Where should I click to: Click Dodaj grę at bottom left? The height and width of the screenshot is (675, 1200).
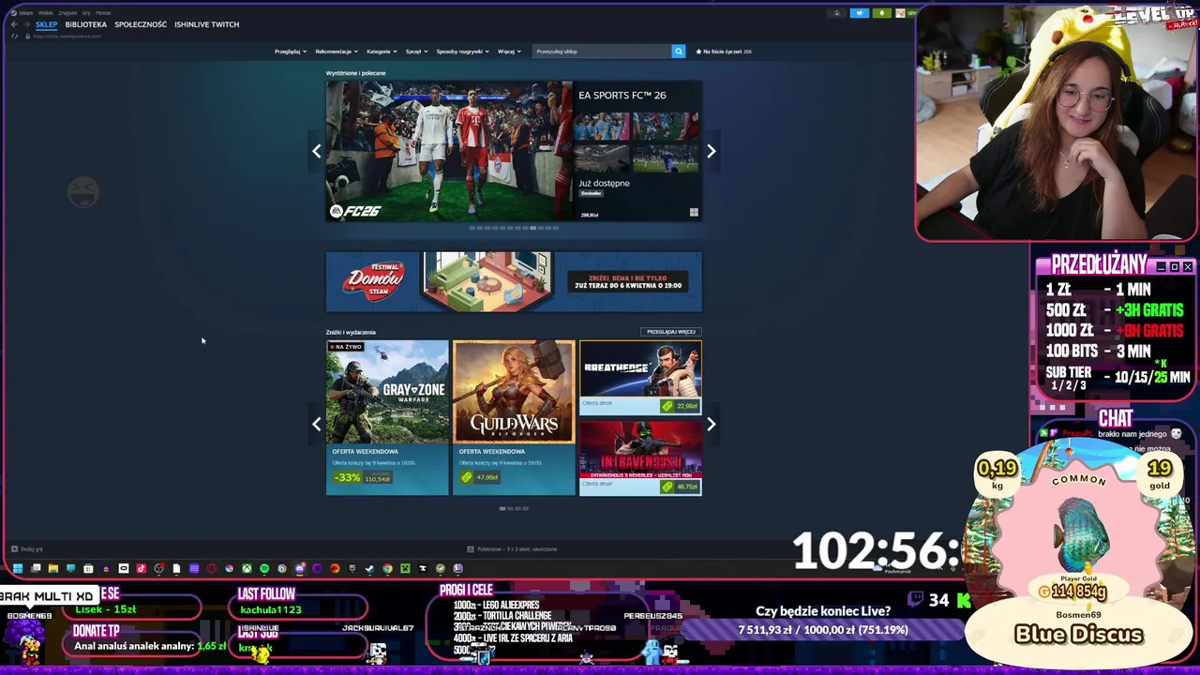(x=27, y=549)
